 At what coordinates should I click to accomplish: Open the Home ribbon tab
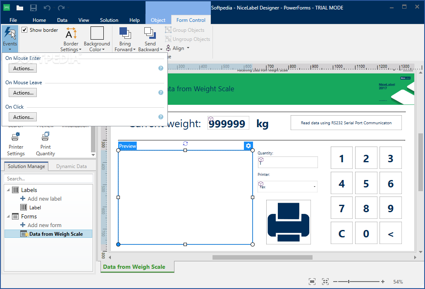(x=39, y=20)
